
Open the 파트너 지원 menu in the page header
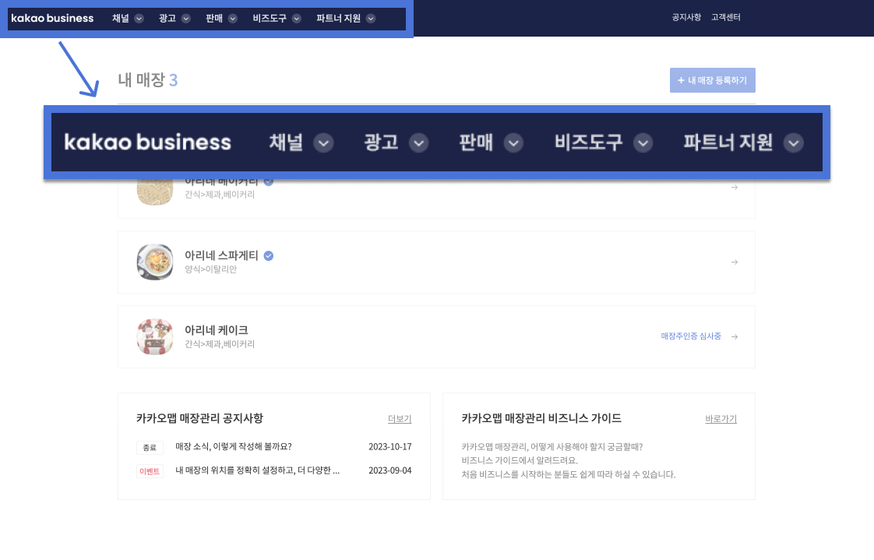click(338, 19)
